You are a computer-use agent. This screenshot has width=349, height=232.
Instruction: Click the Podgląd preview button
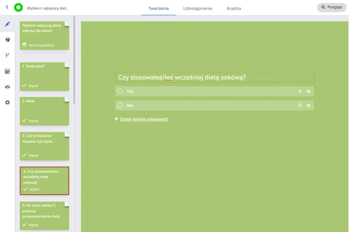[x=332, y=7]
